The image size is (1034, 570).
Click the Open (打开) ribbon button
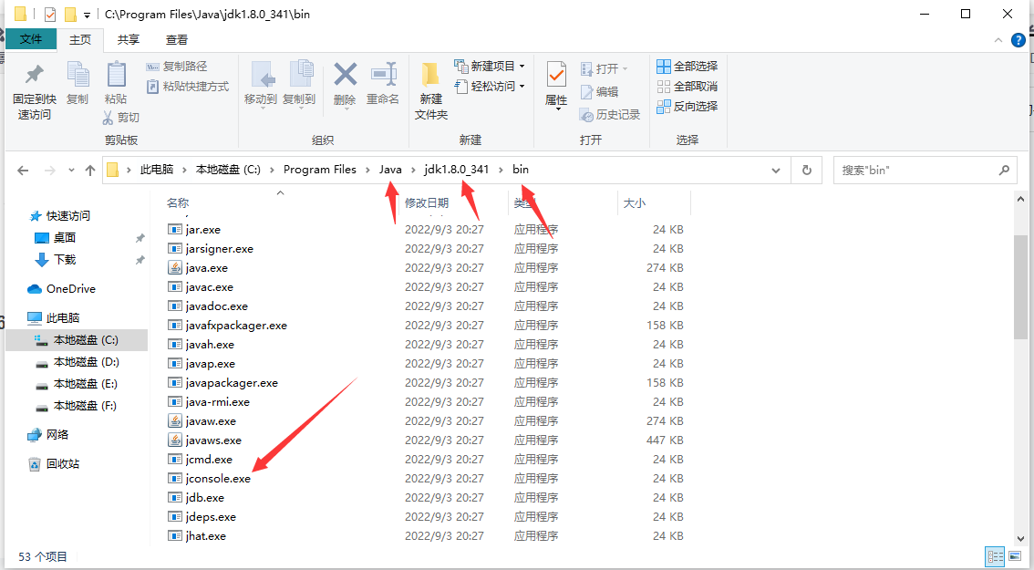pos(604,68)
